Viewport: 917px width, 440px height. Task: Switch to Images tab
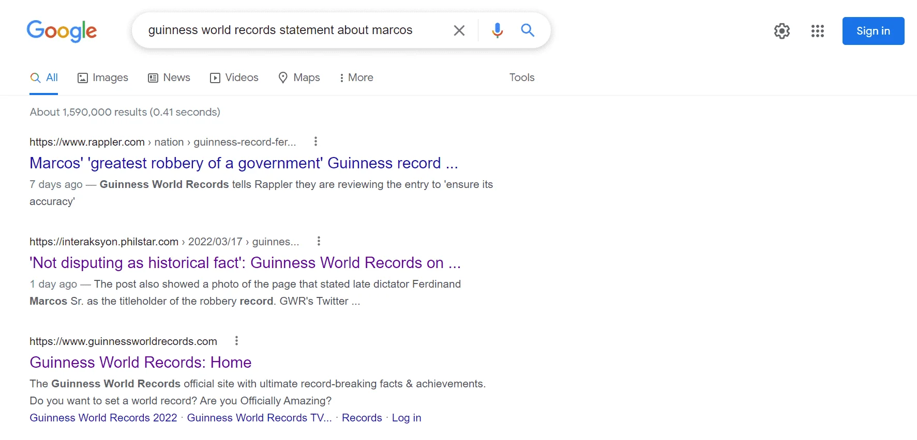pos(102,77)
